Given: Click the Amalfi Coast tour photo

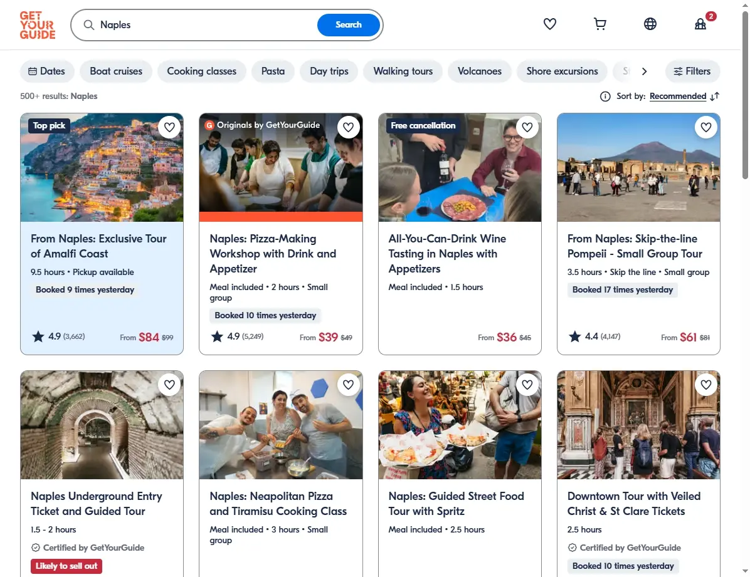Looking at the screenshot, I should 102,168.
